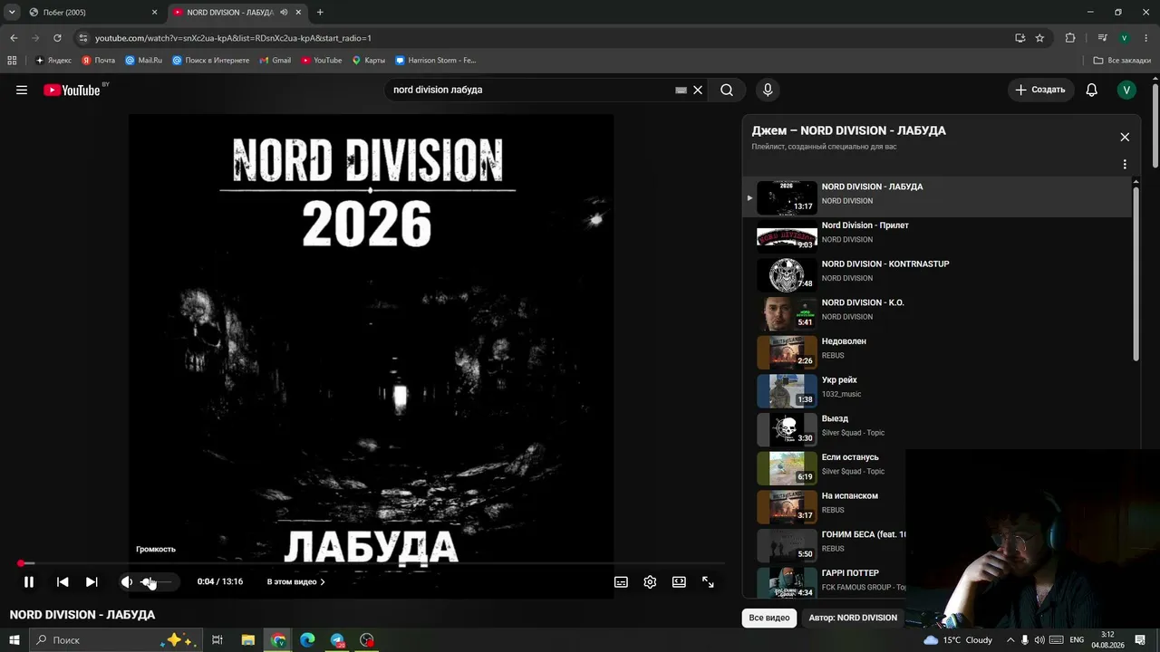Switch the ENG keyboard language
This screenshot has height=652, width=1160.
point(1077,640)
